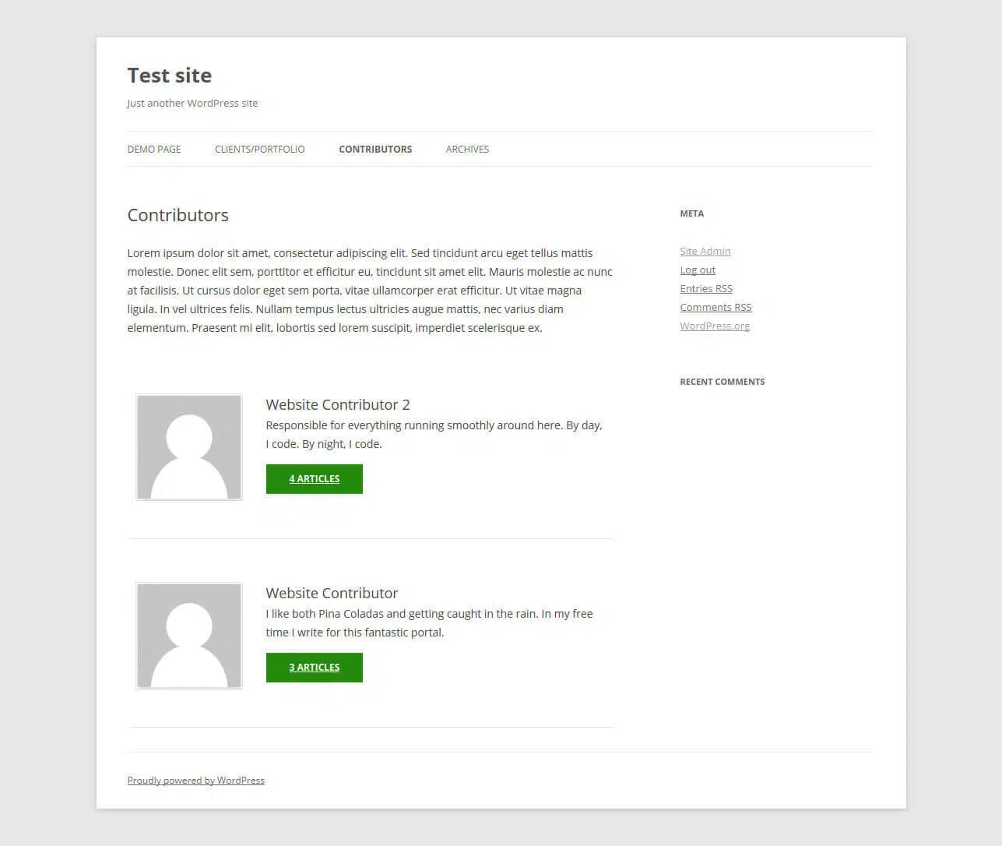Viewport: 1002px width, 846px height.
Task: Go to Clients/Portfolio page
Action: click(259, 150)
